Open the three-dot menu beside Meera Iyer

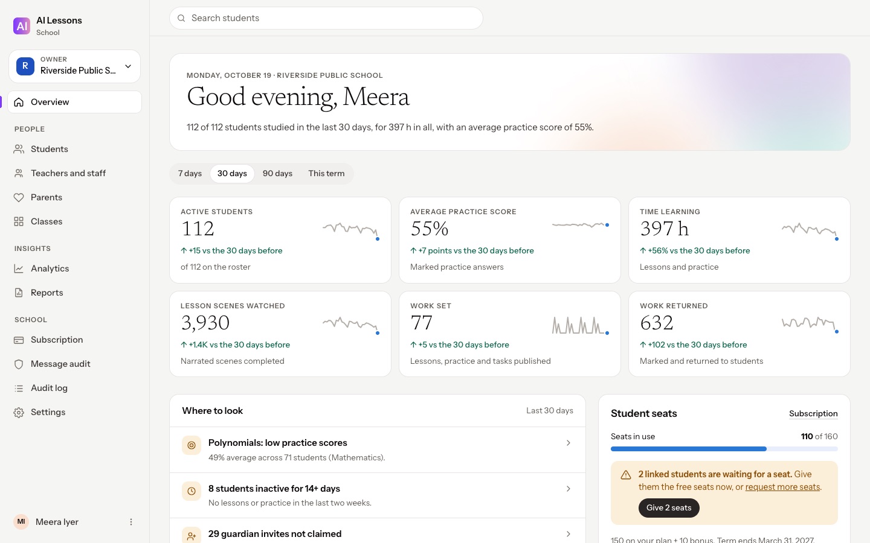[x=131, y=522]
